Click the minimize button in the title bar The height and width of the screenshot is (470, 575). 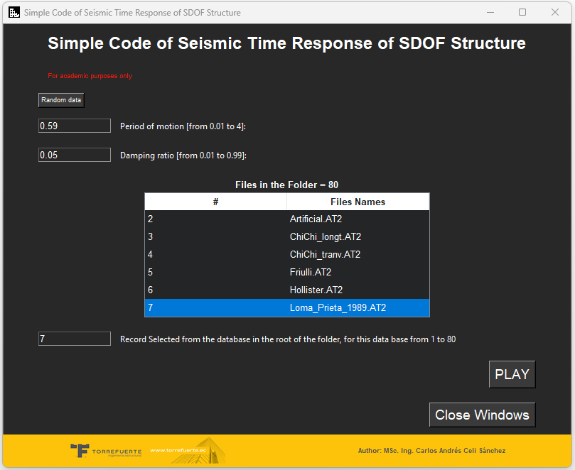490,12
